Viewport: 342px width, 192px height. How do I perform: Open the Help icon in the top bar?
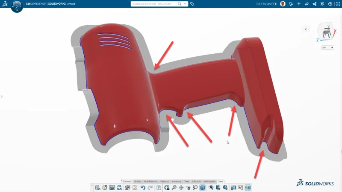[x=330, y=4]
